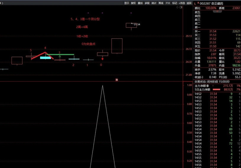The image size is (241, 168).
Task: Select the cyan candlestick under label 4
Action: (45, 58)
